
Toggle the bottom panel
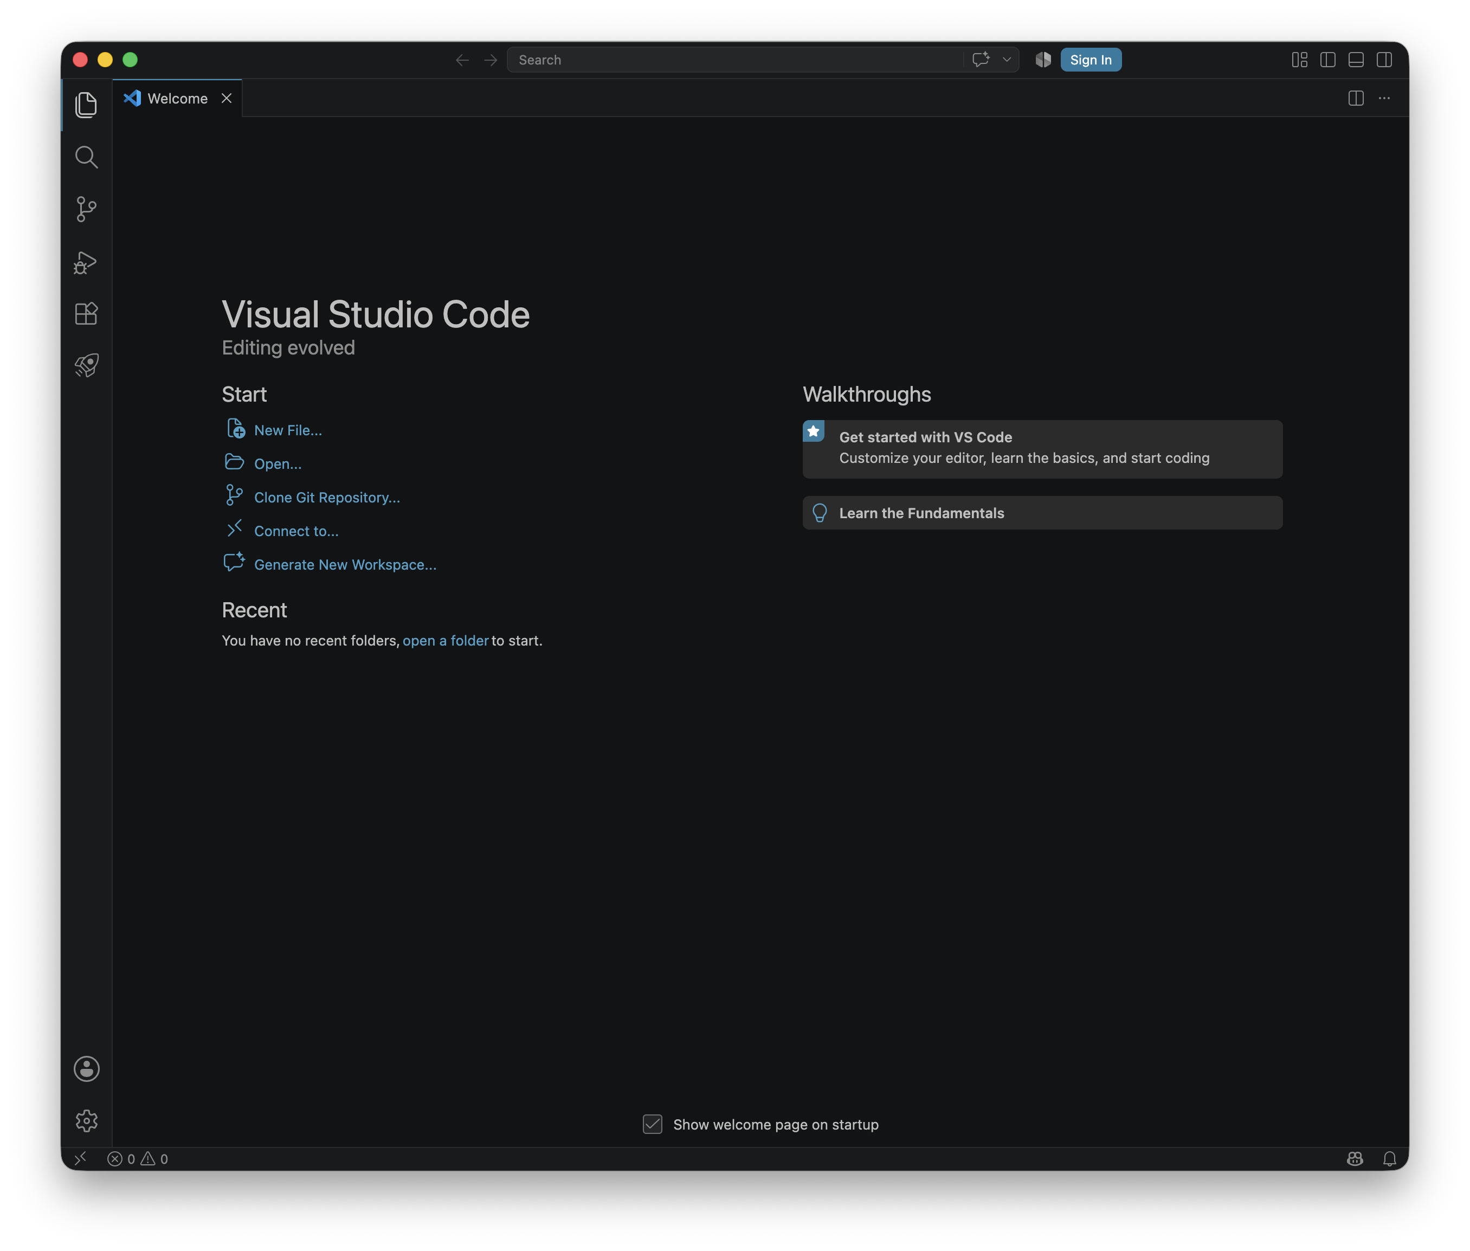[1357, 60]
